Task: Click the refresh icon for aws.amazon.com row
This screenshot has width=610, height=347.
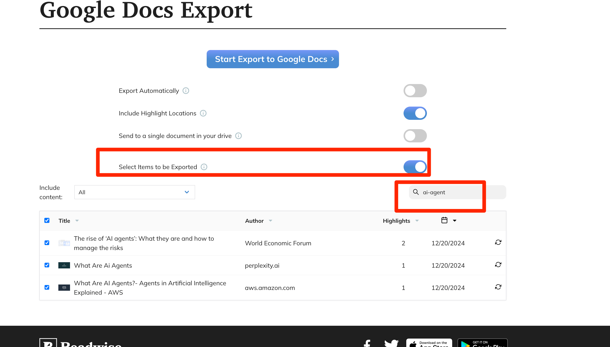Action: [498, 287]
